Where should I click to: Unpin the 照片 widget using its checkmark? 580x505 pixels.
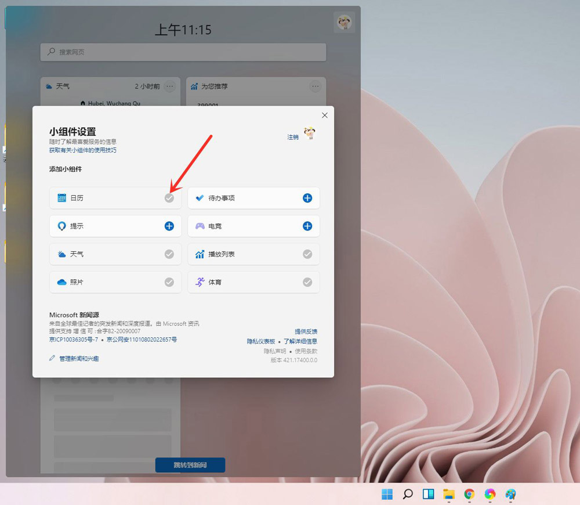pos(170,282)
